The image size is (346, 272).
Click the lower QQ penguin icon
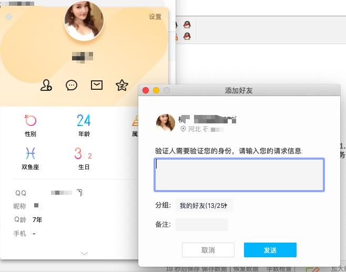tap(187, 36)
